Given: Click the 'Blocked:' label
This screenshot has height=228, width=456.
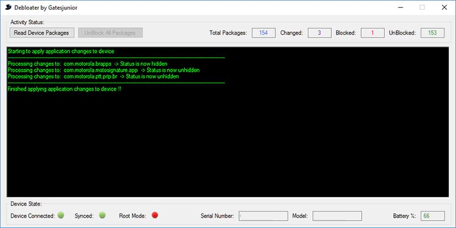Looking at the screenshot, I should point(346,33).
